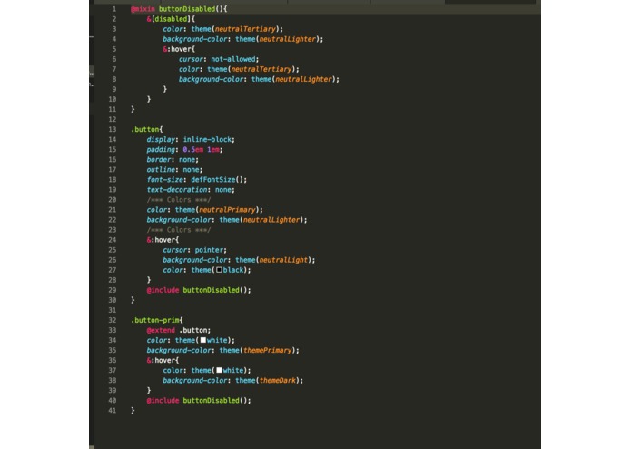This screenshot has width=631, height=449.
Task: Click the white color swatch on line 37
Action: [219, 370]
